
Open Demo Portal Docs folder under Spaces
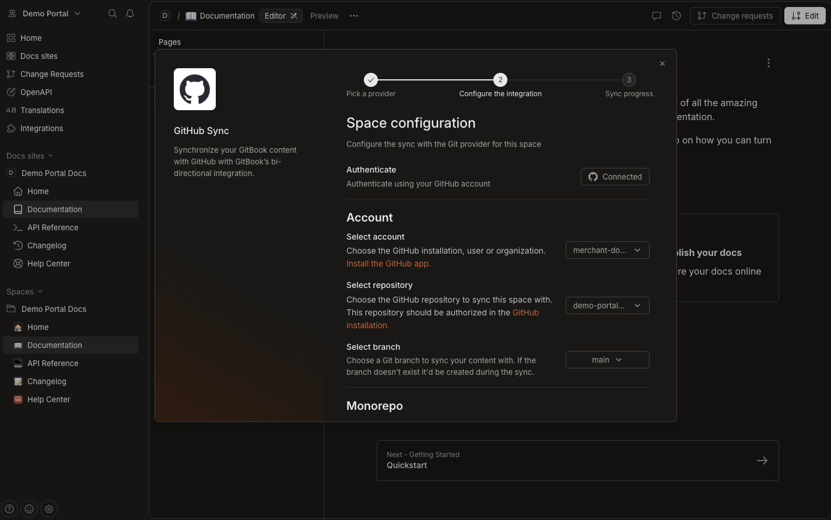click(x=70, y=309)
